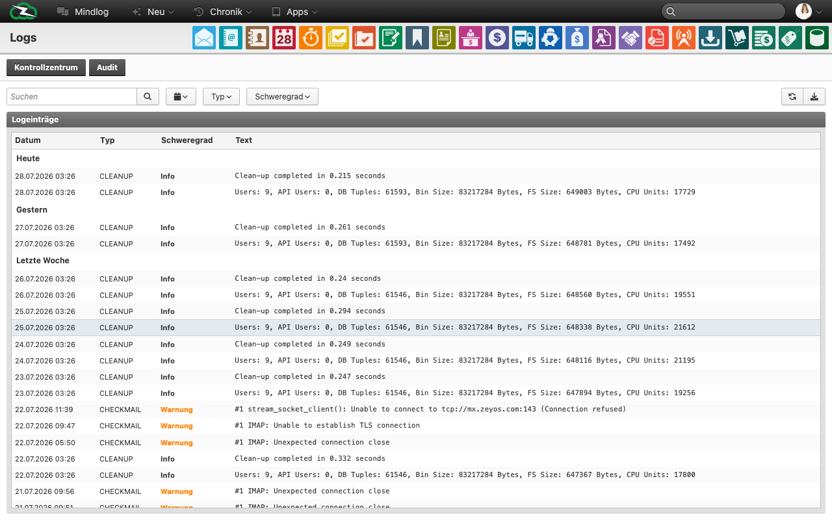Image resolution: width=832 pixels, height=520 pixels.
Task: Select the 26.07.2026 CPU Units 19551 row
Action: point(416,295)
